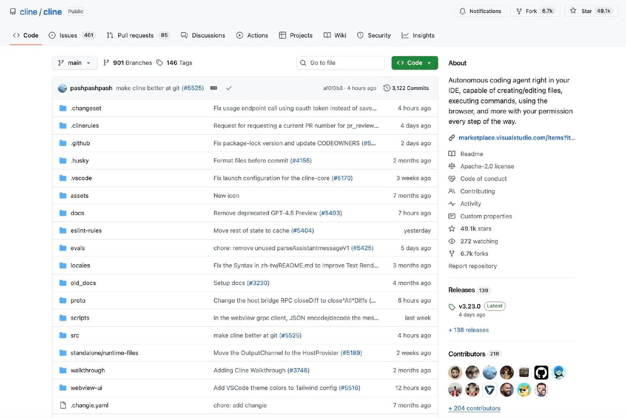Image resolution: width=626 pixels, height=419 pixels.
Task: Open pull request #5525 in header commit
Action: tap(192, 88)
